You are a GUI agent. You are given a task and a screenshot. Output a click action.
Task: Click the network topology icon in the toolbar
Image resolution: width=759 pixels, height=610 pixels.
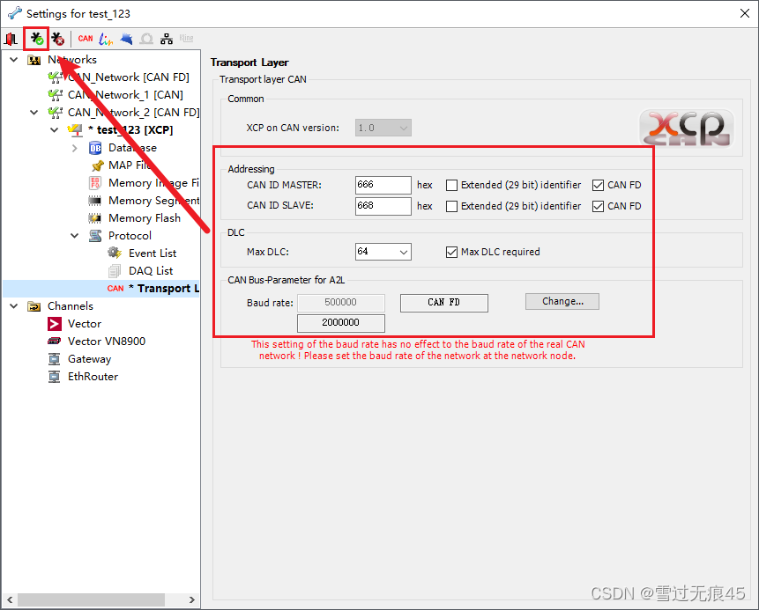coord(166,39)
